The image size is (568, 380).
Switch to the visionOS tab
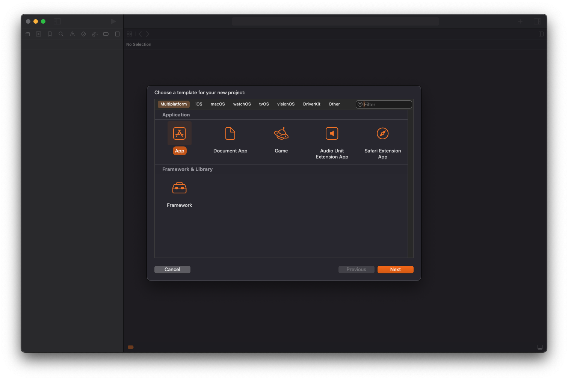(x=286, y=104)
